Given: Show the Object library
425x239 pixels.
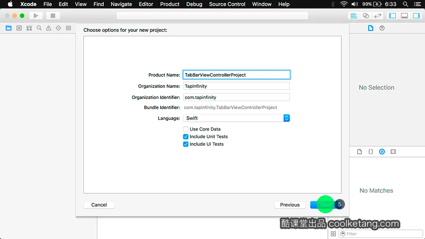Looking at the screenshot, I should coord(382,152).
